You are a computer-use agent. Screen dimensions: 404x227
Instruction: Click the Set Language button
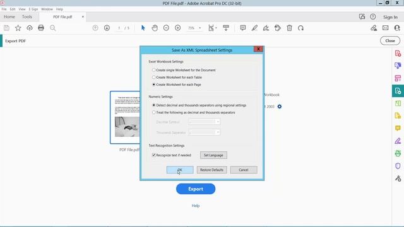pos(213,155)
